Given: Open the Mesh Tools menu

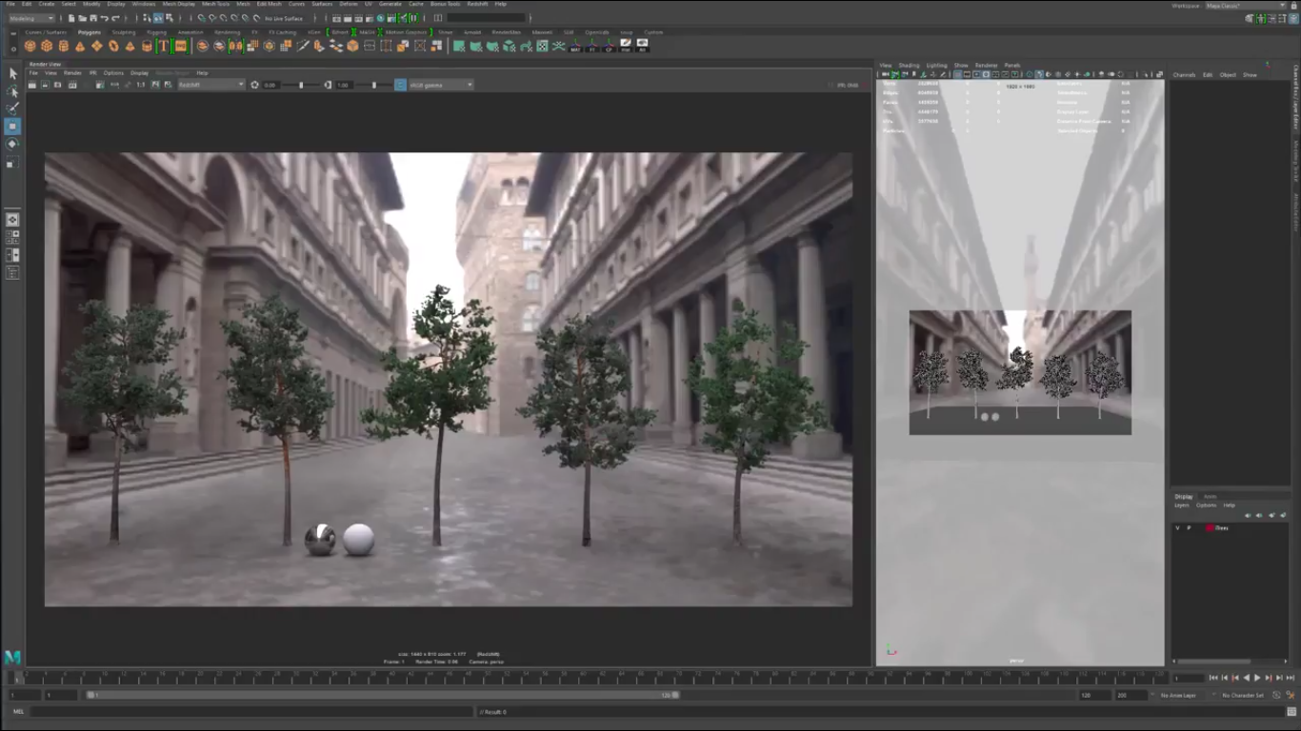Looking at the screenshot, I should tap(215, 4).
